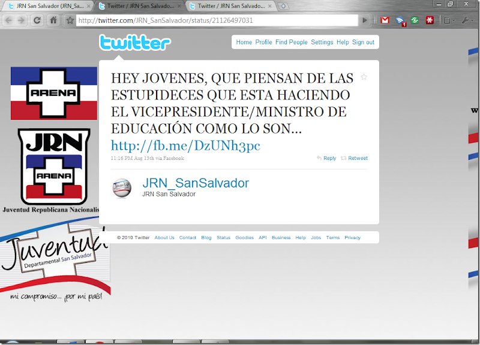This screenshot has width=480, height=345.
Task: Click the Twitter logo
Action: (x=135, y=43)
